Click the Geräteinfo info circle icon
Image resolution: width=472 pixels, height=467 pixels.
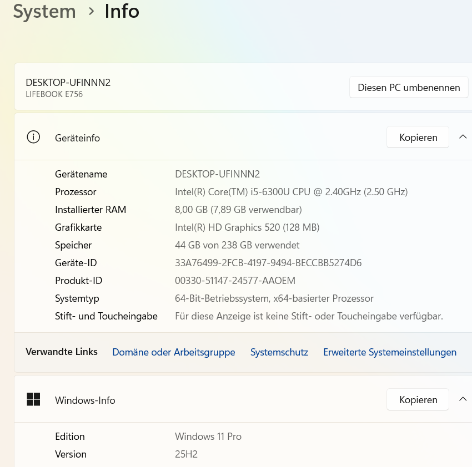point(33,137)
